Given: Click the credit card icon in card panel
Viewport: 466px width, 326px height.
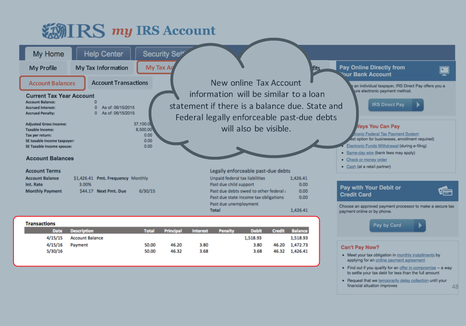Looking at the screenshot, I should pos(445,191).
